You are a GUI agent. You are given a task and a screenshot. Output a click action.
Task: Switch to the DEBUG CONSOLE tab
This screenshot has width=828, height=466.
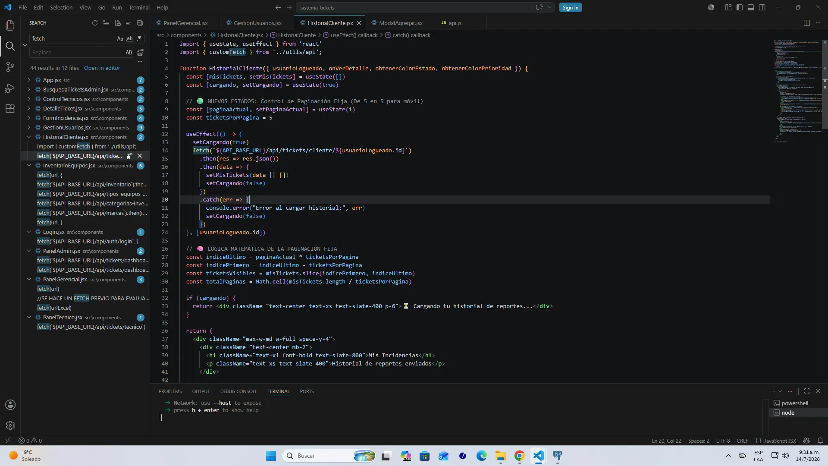pyautogui.click(x=238, y=391)
